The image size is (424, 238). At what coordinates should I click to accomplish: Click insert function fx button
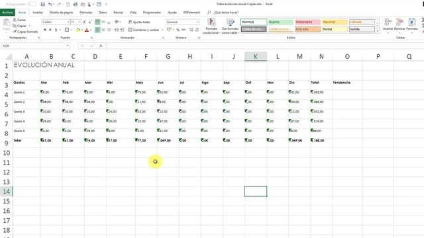[101, 46]
